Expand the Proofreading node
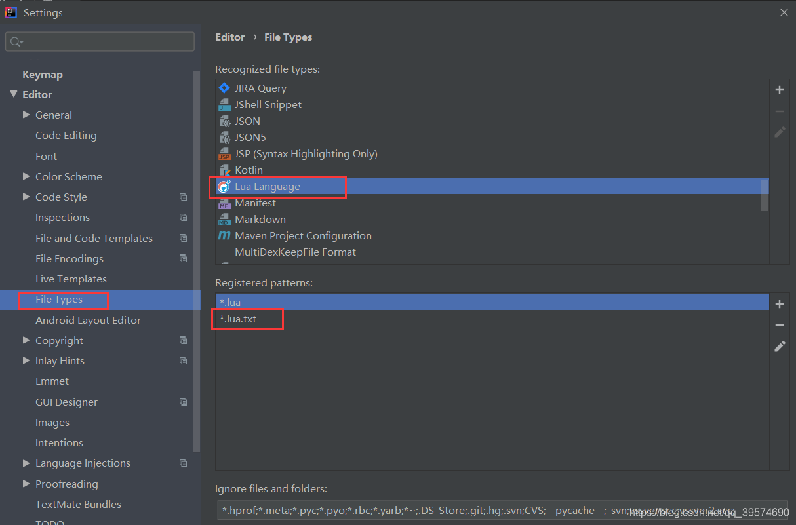This screenshot has width=796, height=525. 26,484
